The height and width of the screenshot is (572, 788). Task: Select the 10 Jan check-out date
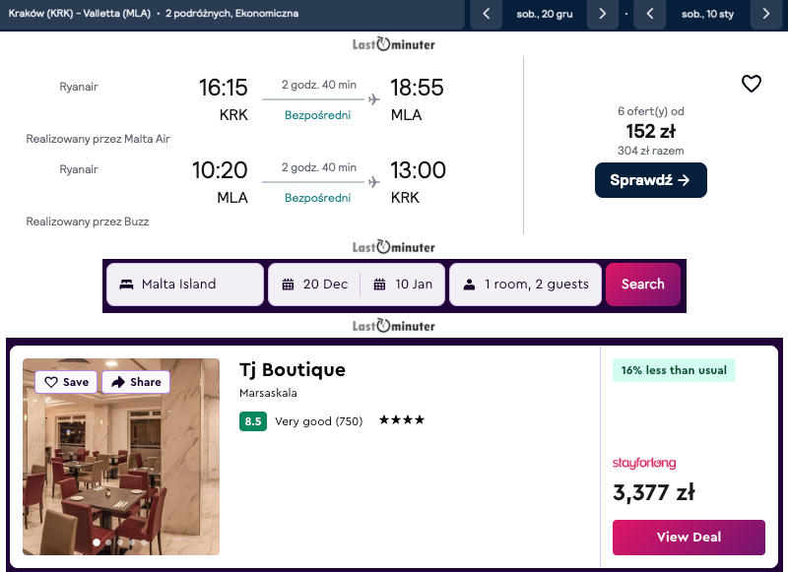coord(404,285)
